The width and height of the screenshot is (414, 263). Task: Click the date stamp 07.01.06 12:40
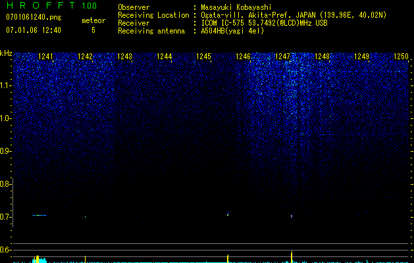pyautogui.click(x=34, y=30)
